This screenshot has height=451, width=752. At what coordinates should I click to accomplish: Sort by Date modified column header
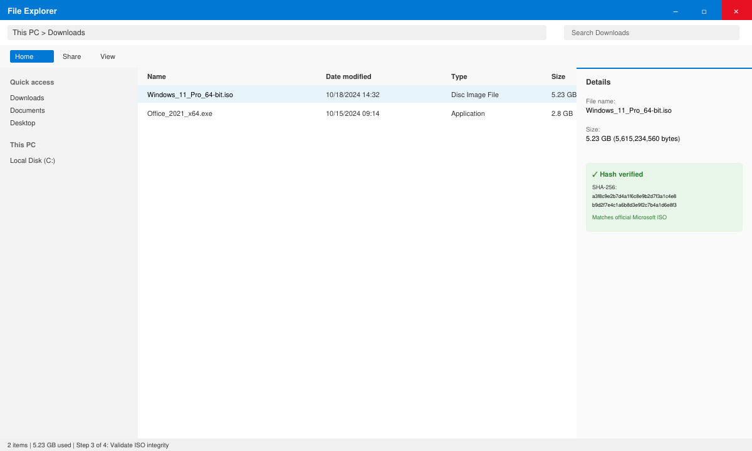pos(348,76)
